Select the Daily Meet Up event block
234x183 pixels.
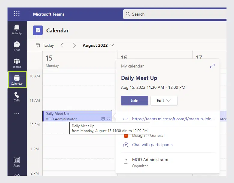[x=77, y=116]
